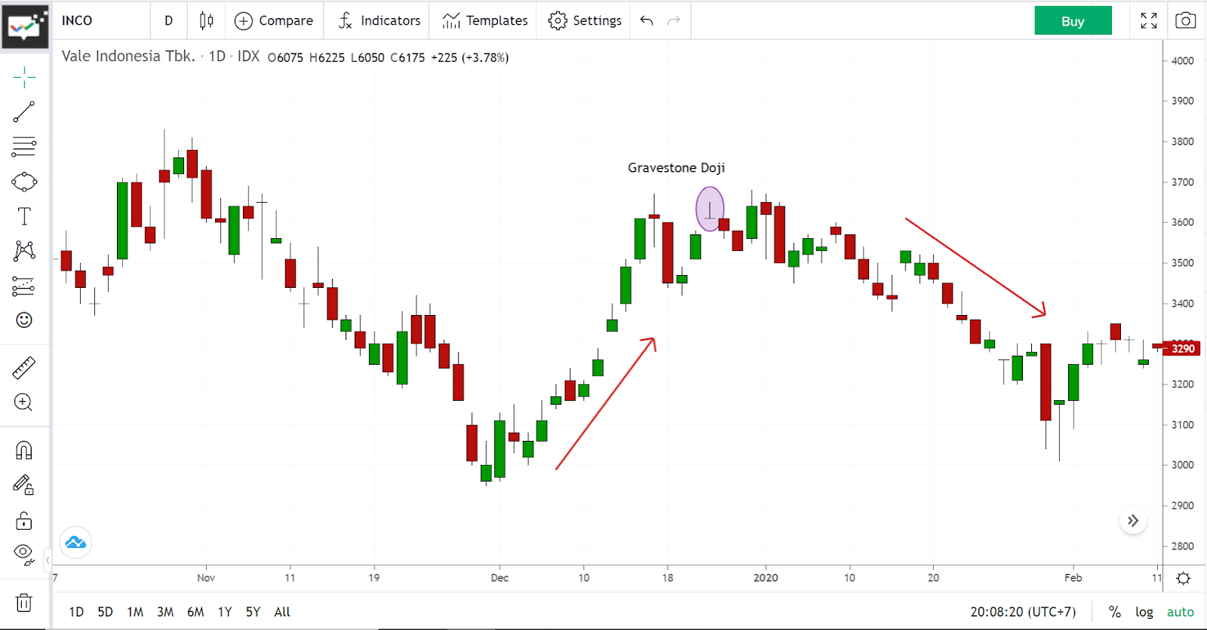This screenshot has width=1207, height=630.
Task: Enter fullscreen chart mode
Action: pyautogui.click(x=1149, y=20)
